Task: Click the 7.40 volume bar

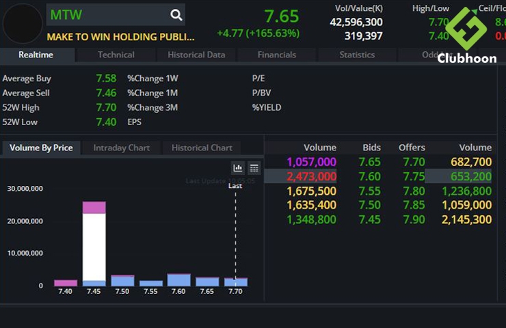Action: (66, 283)
